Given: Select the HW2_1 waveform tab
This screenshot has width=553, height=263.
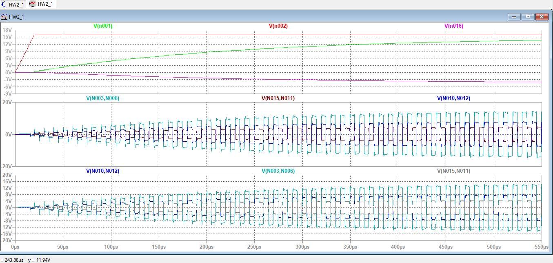Looking at the screenshot, I should [41, 4].
